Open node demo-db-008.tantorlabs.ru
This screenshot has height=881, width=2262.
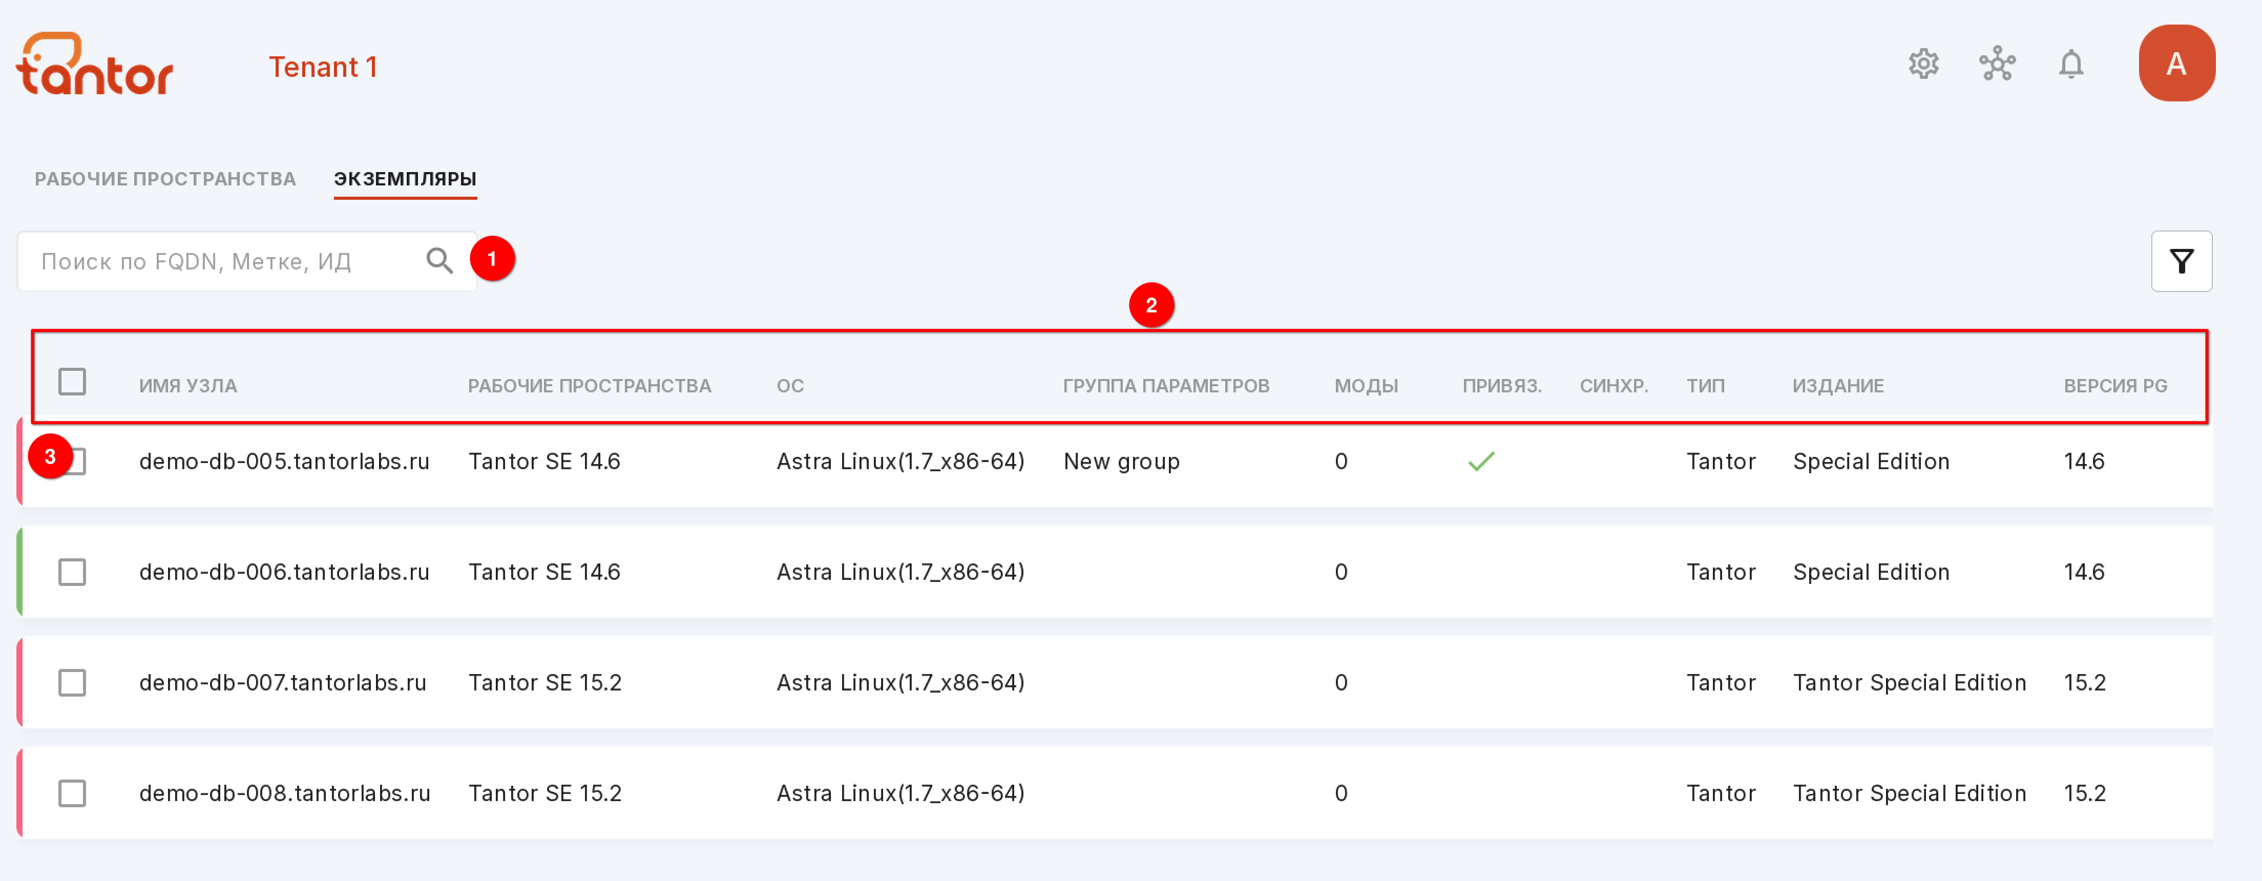(284, 793)
